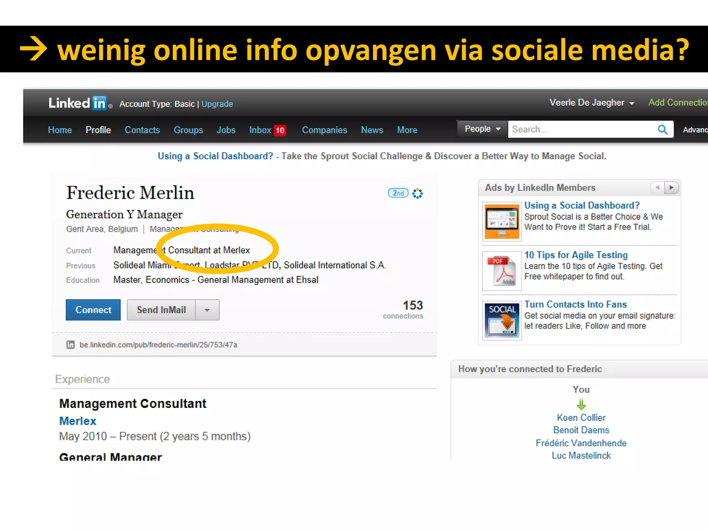Image resolution: width=708 pixels, height=531 pixels.
Task: Open the News menu item
Action: coord(372,130)
